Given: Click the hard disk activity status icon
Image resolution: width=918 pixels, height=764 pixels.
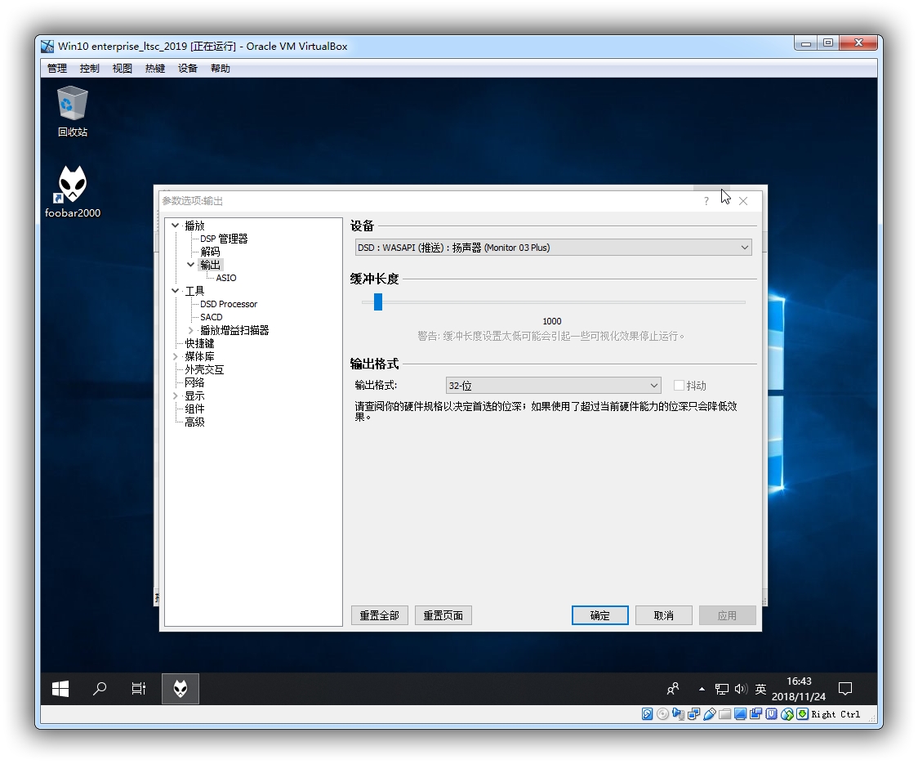Looking at the screenshot, I should pyautogui.click(x=648, y=713).
